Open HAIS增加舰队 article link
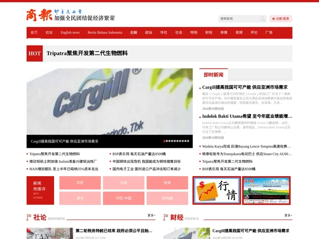 pyautogui.click(x=64, y=169)
